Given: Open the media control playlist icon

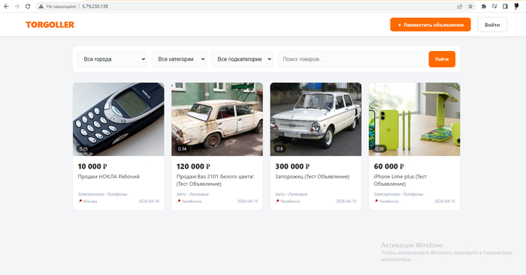Looking at the screenshot, I should click(494, 6).
